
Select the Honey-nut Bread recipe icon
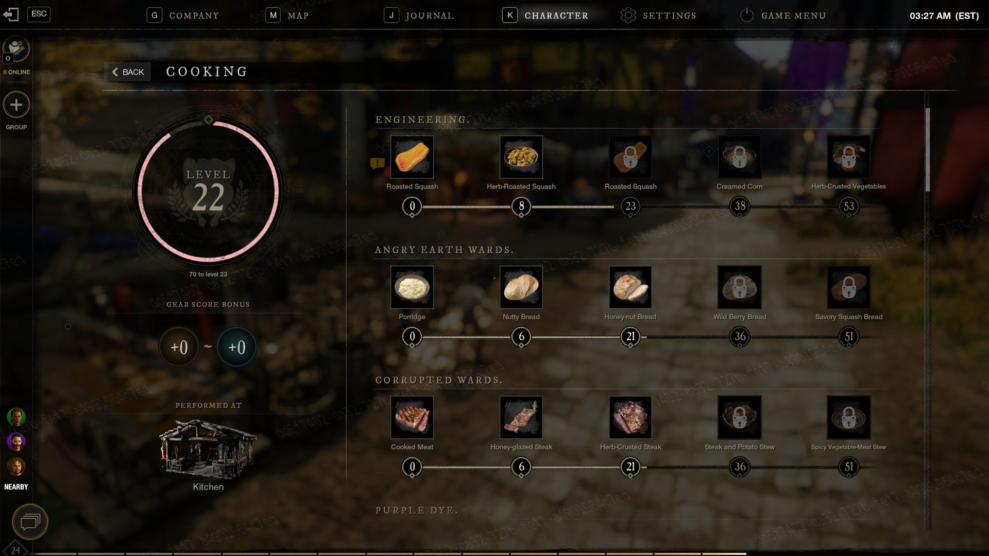click(630, 287)
